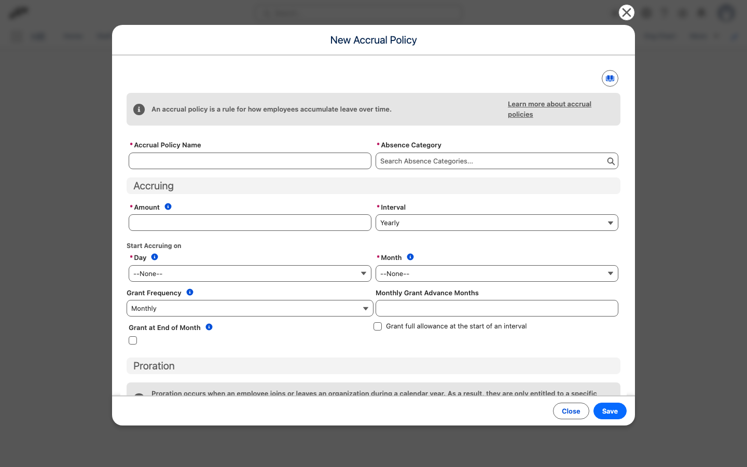Focus the Accrual Policy Name field
Screen dimensions: 747x467
pyautogui.click(x=250, y=161)
